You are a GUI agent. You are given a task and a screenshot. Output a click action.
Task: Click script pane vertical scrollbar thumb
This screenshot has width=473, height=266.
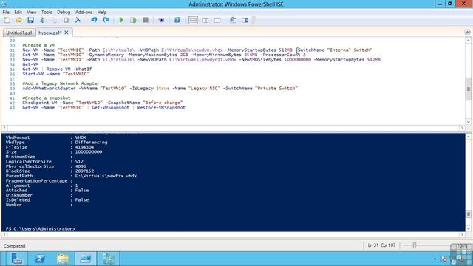coord(468,89)
